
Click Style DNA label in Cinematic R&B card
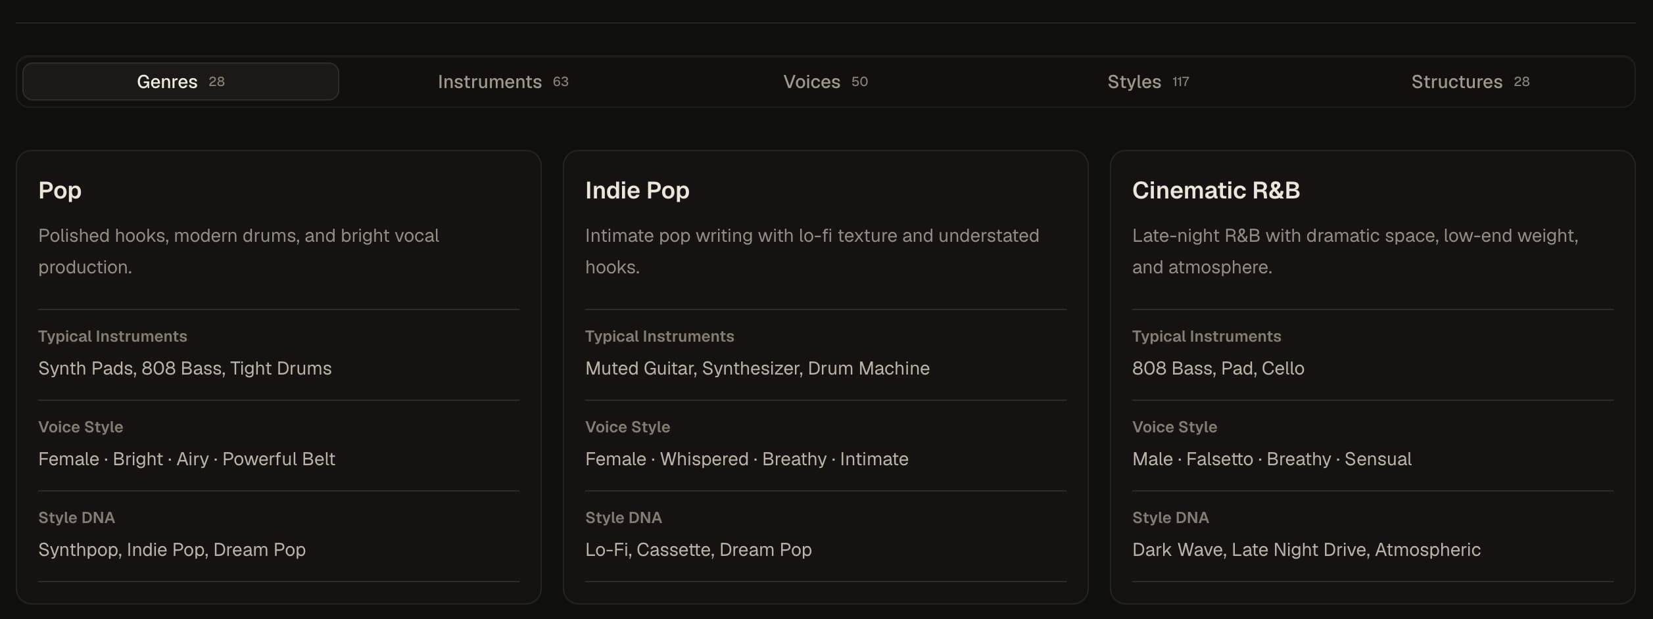tap(1170, 518)
